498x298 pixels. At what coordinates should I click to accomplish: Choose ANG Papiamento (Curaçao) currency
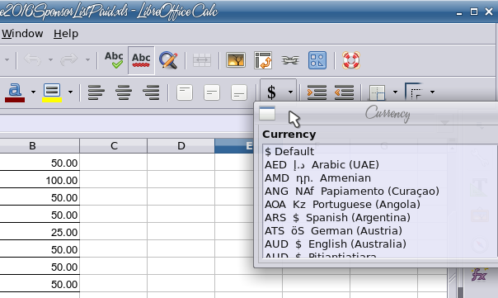(352, 192)
